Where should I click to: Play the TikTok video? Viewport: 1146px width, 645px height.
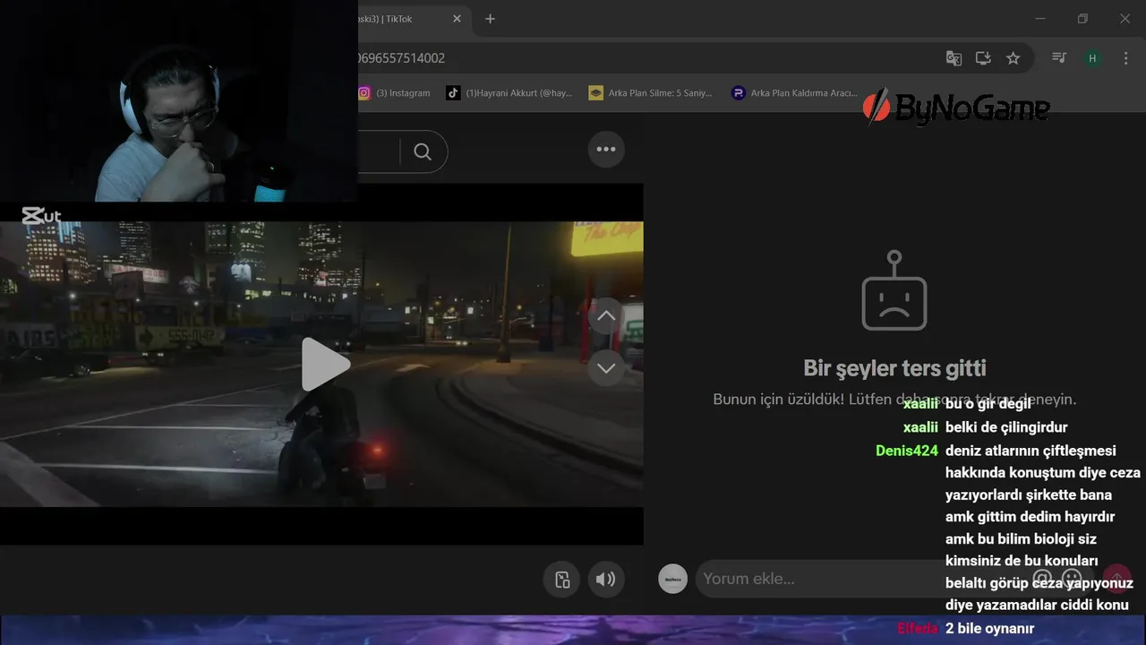(x=324, y=364)
